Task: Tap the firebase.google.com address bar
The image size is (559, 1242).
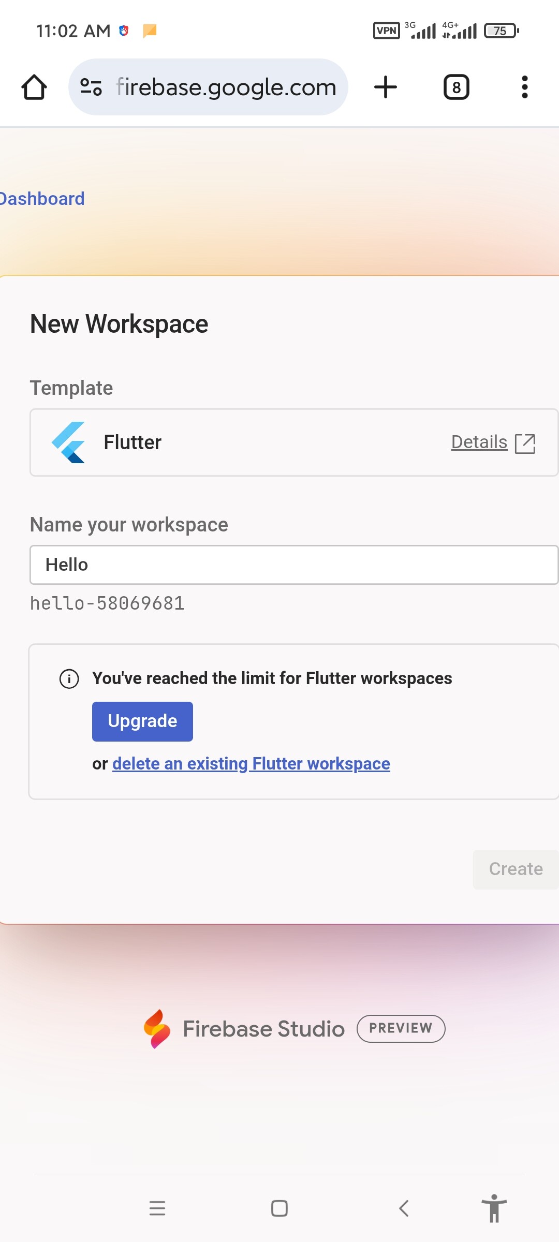Action: tap(226, 87)
